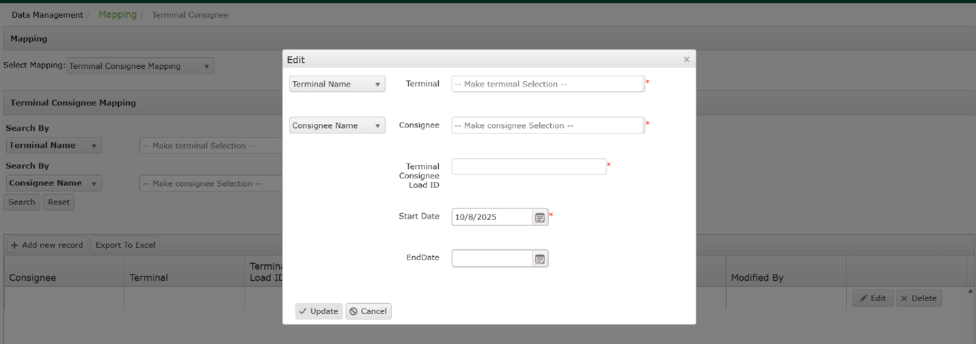Close the Edit dialog with X icon
The height and width of the screenshot is (344, 976).
coord(687,60)
